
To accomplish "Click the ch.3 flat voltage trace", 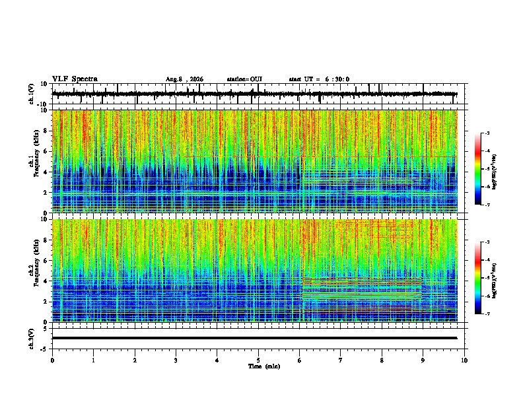I will pos(254,338).
